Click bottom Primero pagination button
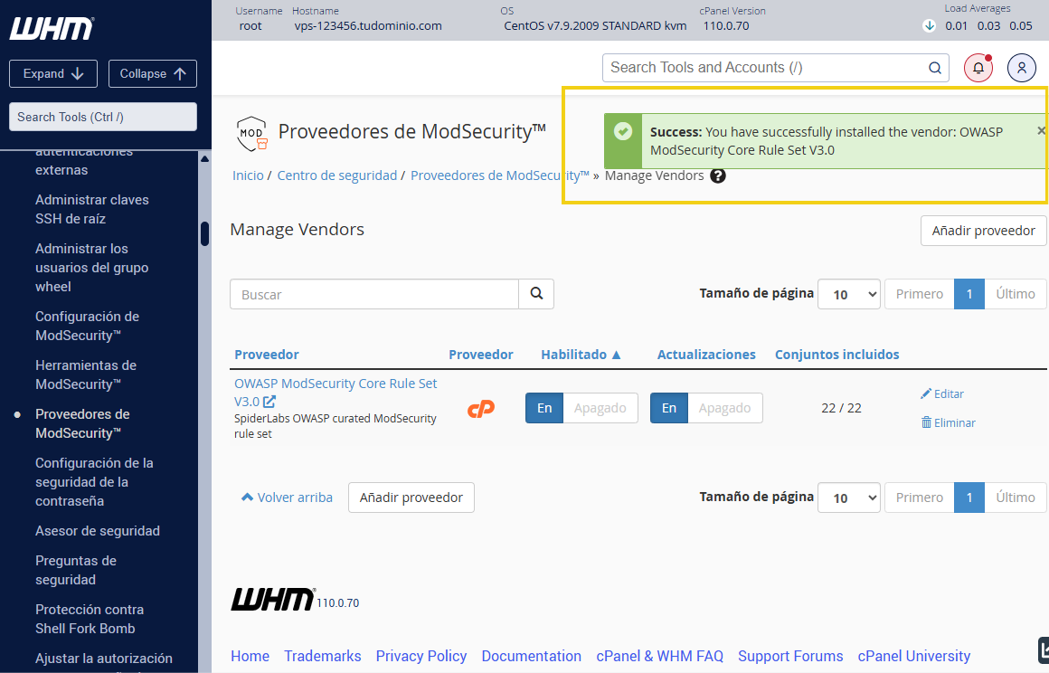Image resolution: width=1049 pixels, height=673 pixels. pos(919,497)
